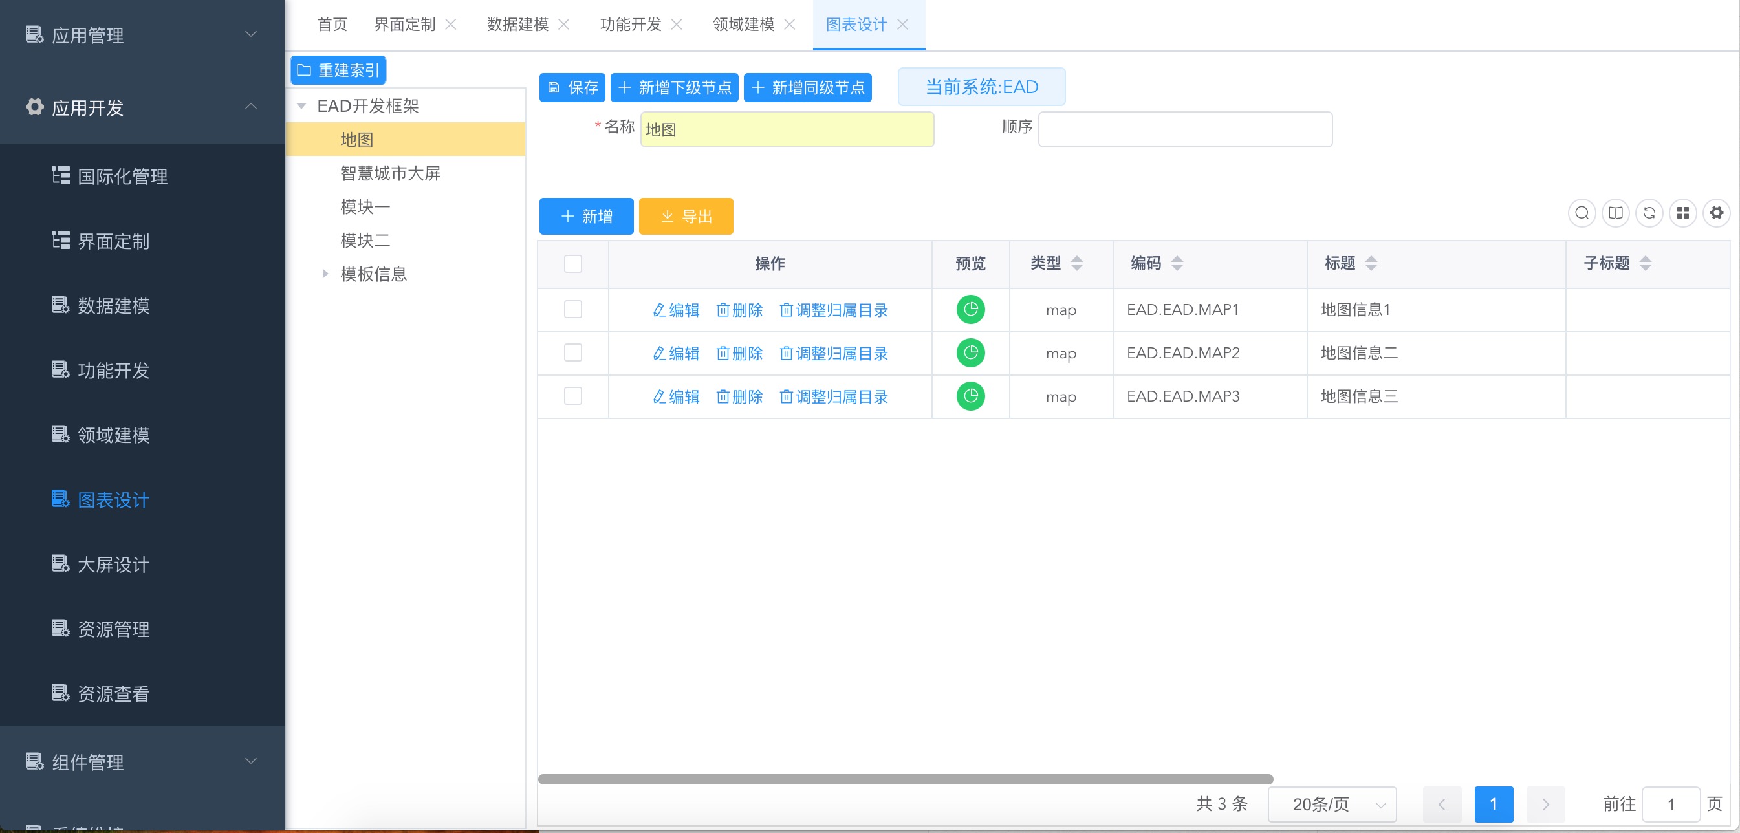Check the row for 地图信息1

tap(573, 309)
